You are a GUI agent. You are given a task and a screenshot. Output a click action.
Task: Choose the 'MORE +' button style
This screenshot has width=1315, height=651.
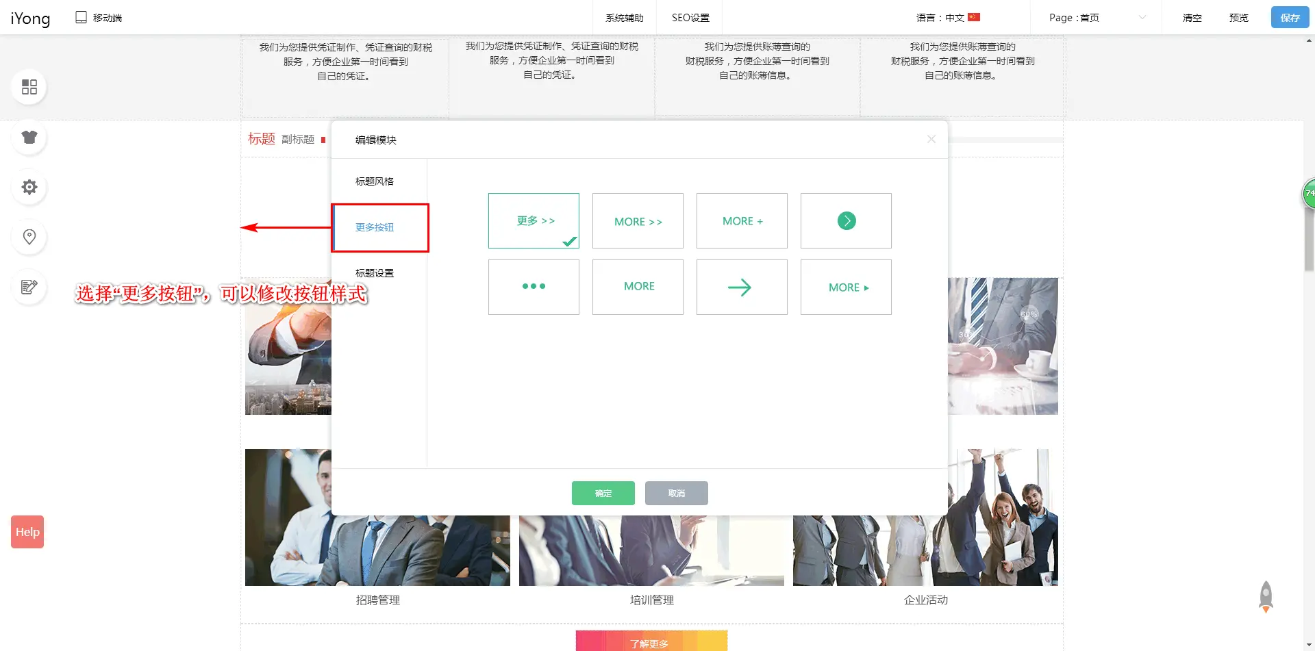(742, 220)
